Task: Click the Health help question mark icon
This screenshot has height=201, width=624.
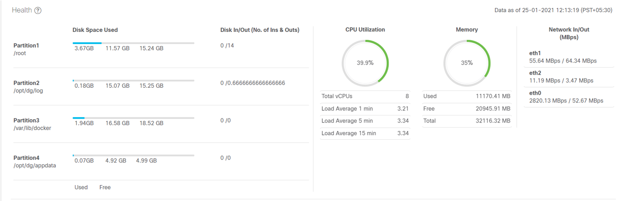Action: point(38,10)
